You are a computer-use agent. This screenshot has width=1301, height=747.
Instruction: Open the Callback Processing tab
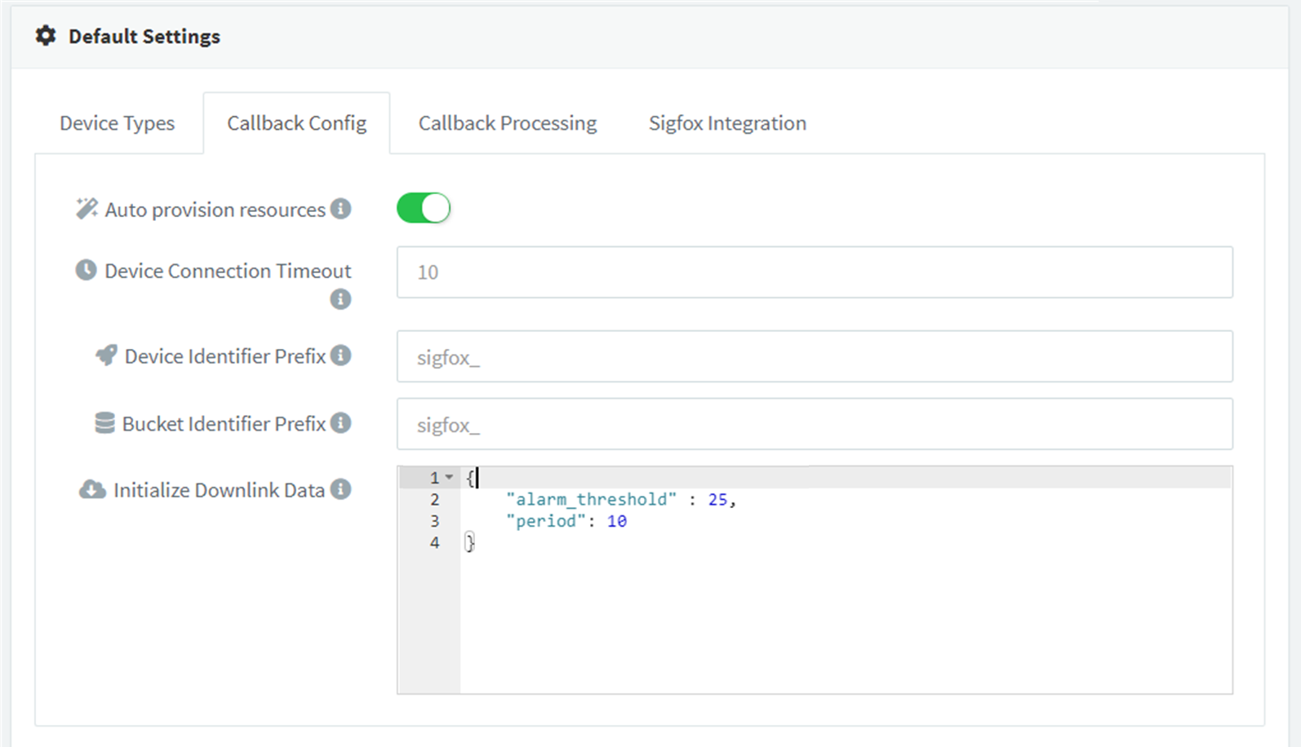(x=507, y=123)
